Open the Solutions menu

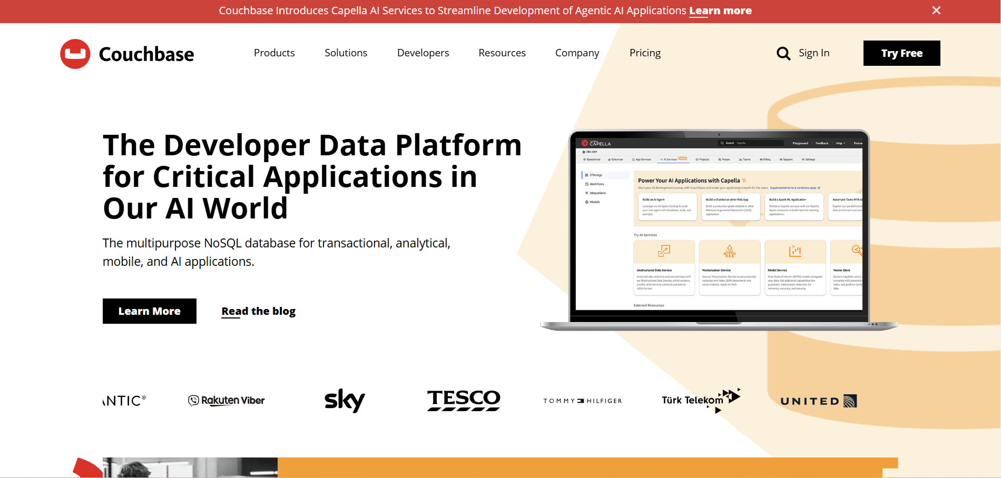click(x=346, y=53)
